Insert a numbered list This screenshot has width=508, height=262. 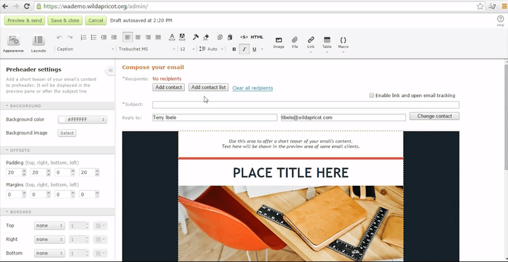83,37
